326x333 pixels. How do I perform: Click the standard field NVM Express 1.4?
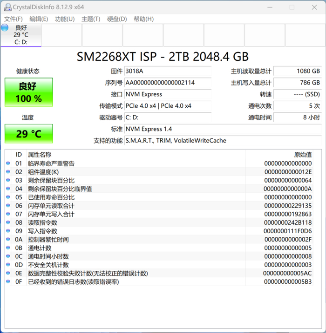coord(223,129)
